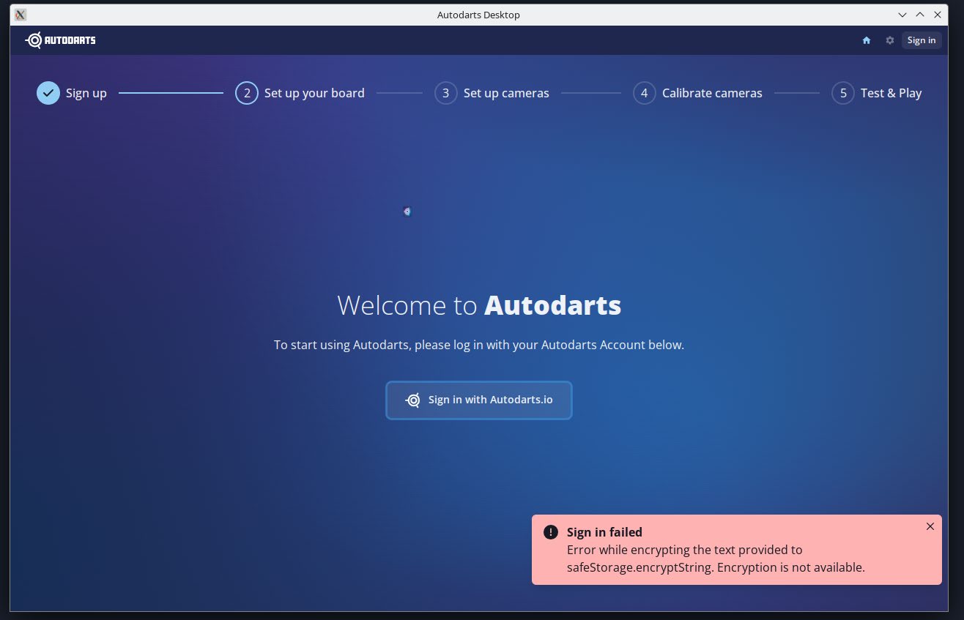The width and height of the screenshot is (964, 620).
Task: Select the completed Sign up step checkmark
Action: [x=48, y=93]
